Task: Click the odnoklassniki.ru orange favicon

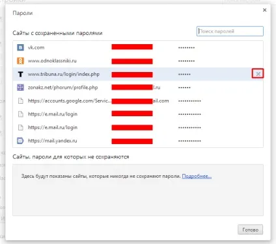Action: click(x=20, y=61)
